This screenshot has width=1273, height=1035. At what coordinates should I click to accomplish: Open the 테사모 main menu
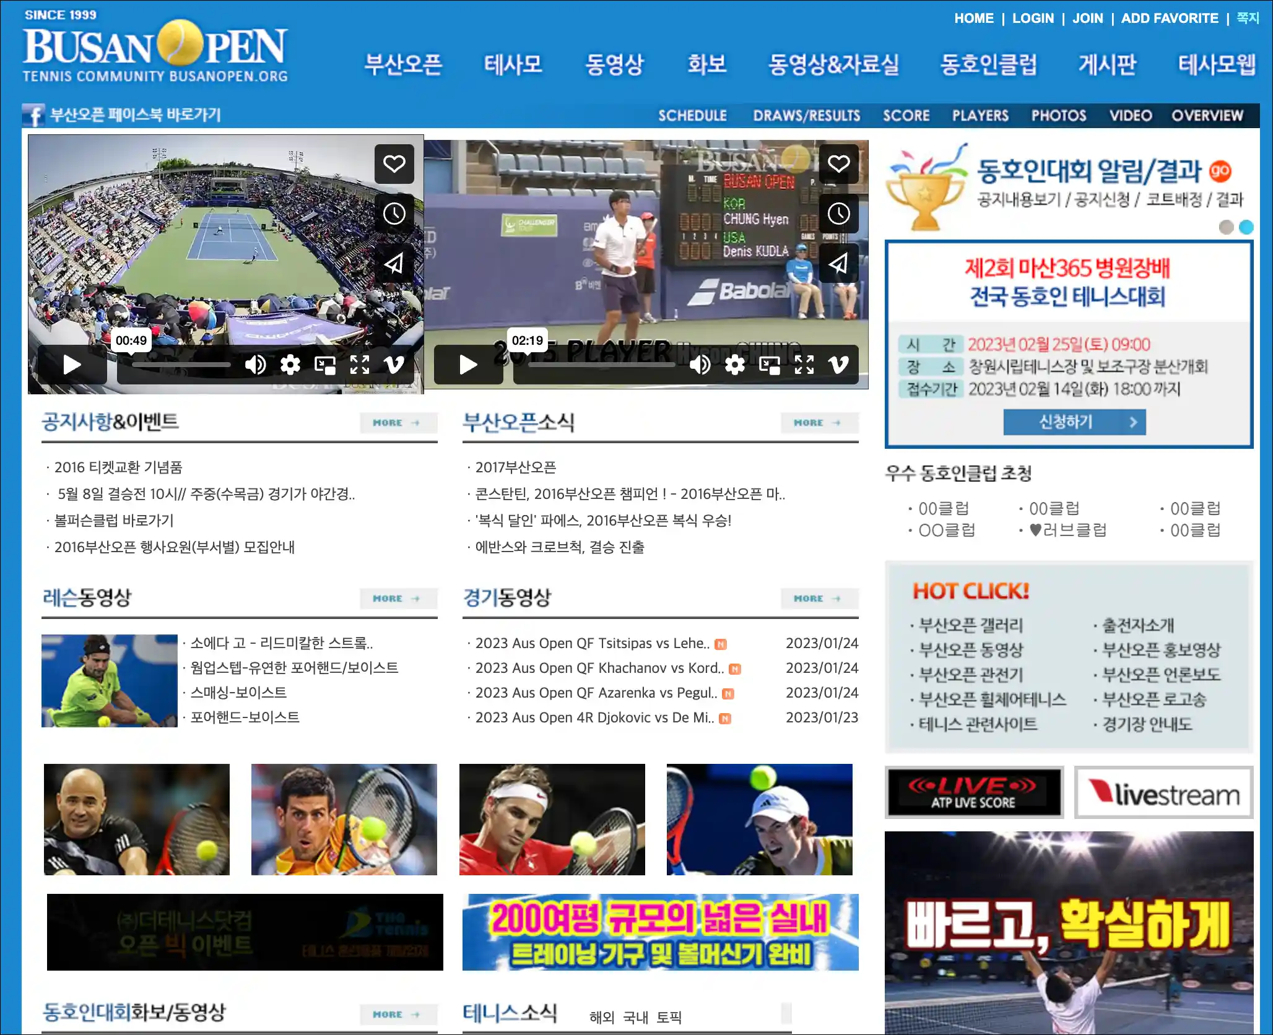coord(513,64)
